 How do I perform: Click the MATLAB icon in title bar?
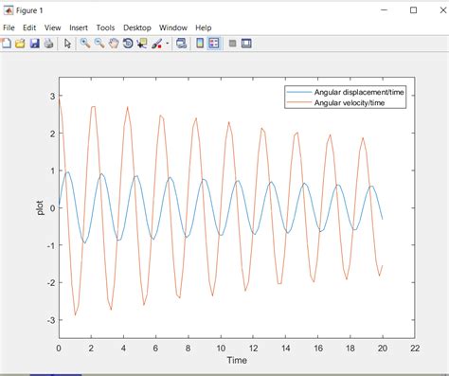click(9, 10)
